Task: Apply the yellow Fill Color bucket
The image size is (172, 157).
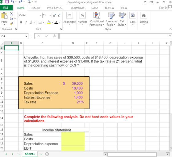Action: pyautogui.click(x=49, y=22)
